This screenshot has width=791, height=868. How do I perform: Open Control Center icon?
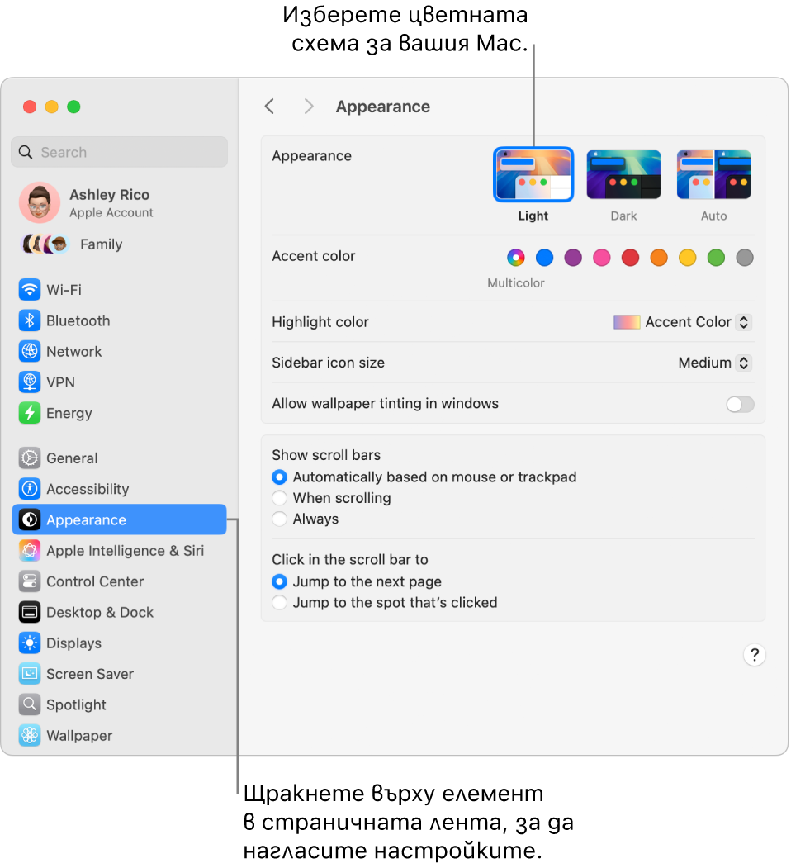(30, 581)
